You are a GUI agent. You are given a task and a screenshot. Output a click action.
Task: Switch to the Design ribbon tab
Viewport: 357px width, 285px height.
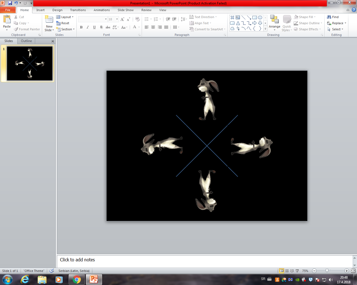(x=57, y=10)
